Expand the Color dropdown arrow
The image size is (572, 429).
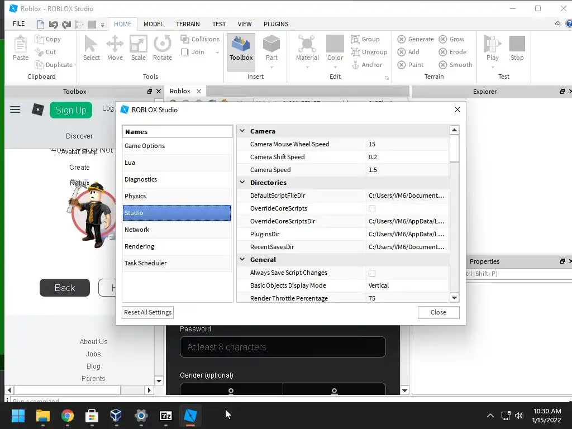[x=335, y=68]
